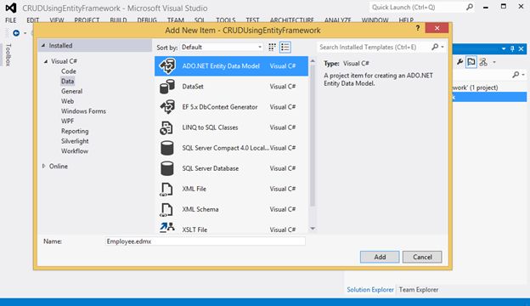Click the class diagram icon in Solution Explorer
The image size is (530, 306).
[483, 62]
